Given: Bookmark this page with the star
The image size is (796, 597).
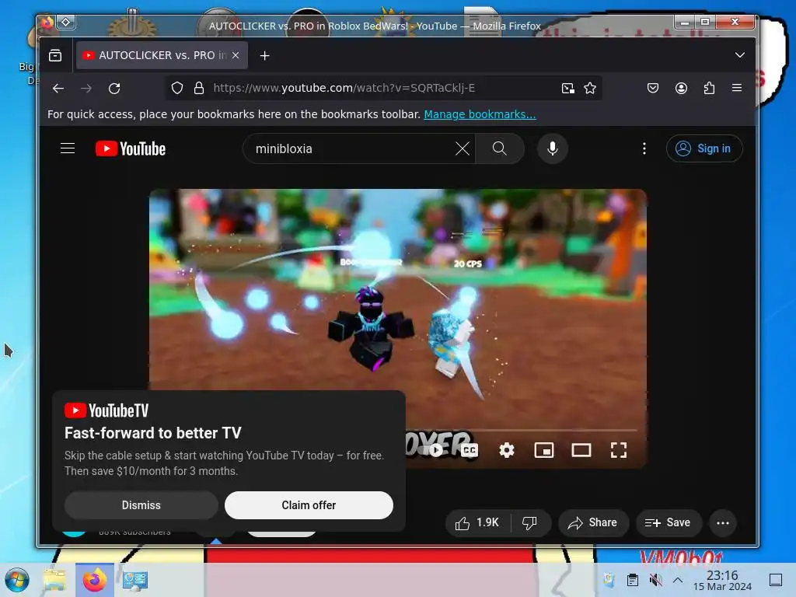Looking at the screenshot, I should coord(590,89).
